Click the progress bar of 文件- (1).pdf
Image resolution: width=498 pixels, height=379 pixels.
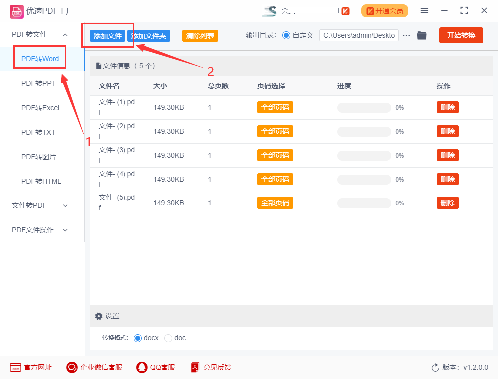click(x=364, y=108)
